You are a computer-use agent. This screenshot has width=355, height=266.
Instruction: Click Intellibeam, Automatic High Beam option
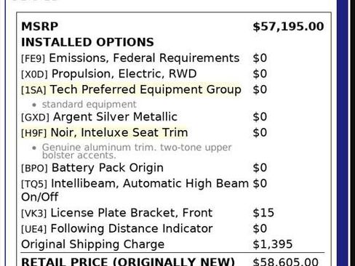tap(135, 190)
